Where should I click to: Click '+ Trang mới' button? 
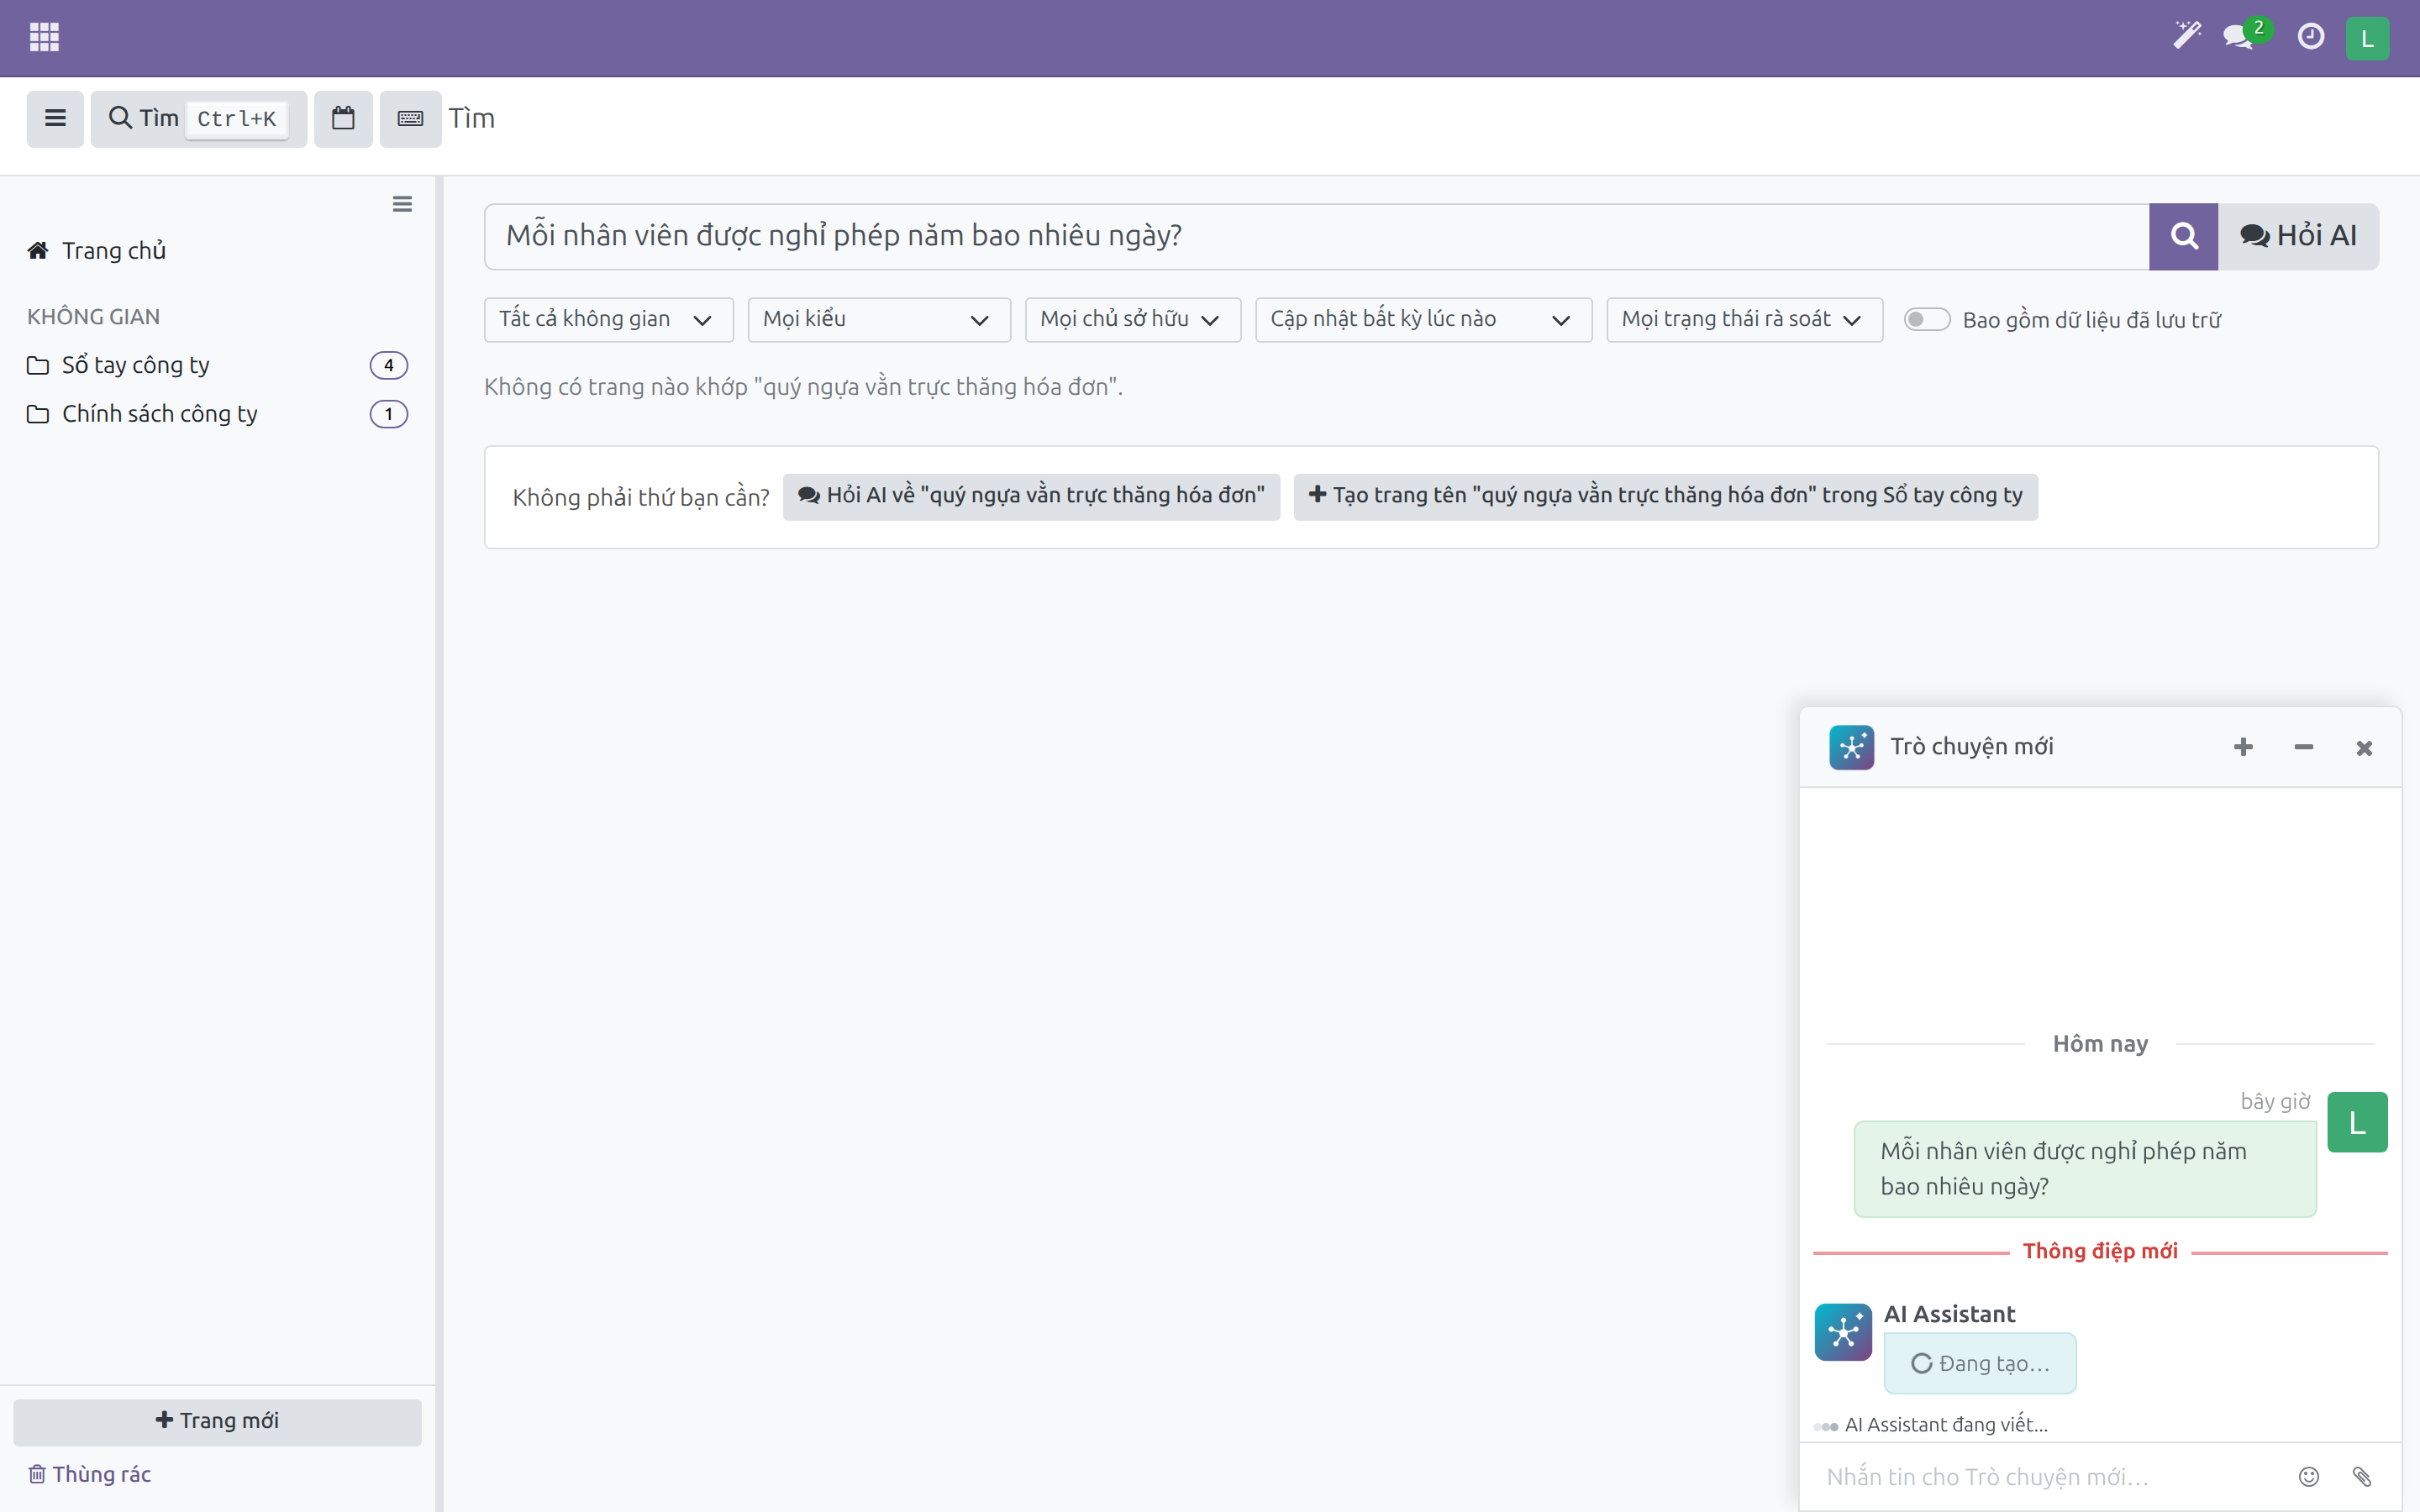tap(217, 1421)
